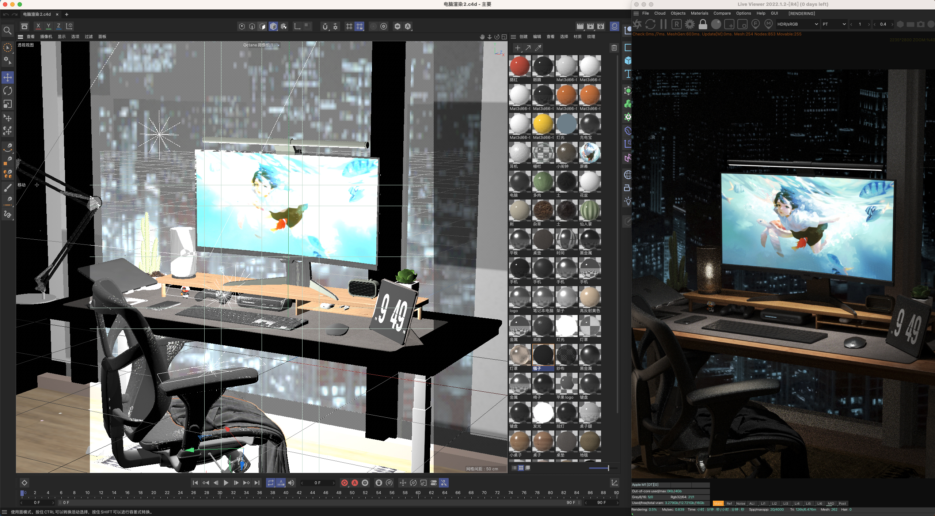The image size is (935, 516).
Task: Open the PT kernel dropdown
Action: tap(834, 24)
